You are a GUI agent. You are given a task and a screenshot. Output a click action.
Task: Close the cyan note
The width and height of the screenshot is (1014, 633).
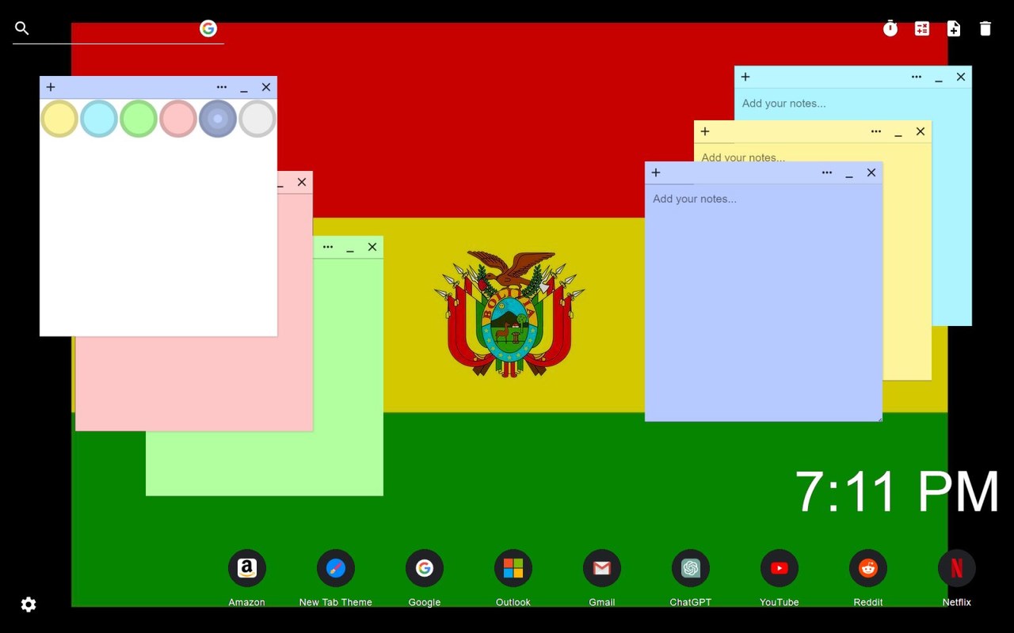pyautogui.click(x=961, y=77)
